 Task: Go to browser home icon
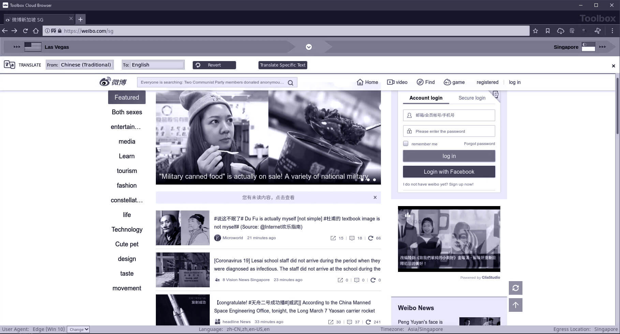coord(36,31)
